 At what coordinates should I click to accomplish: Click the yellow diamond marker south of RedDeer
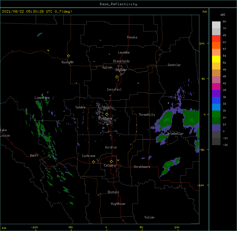coord(117,77)
